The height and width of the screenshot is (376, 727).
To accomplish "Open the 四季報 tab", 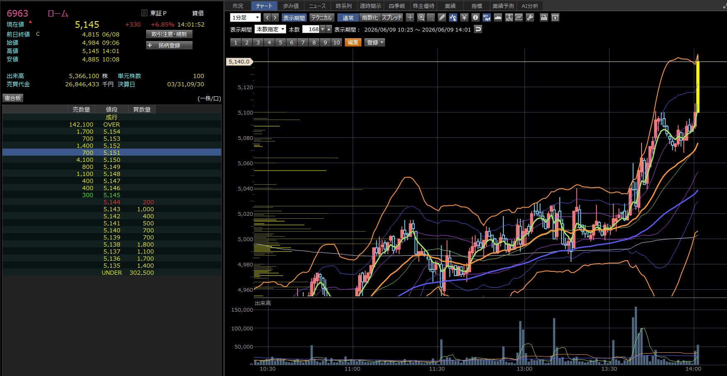I will tap(397, 6).
